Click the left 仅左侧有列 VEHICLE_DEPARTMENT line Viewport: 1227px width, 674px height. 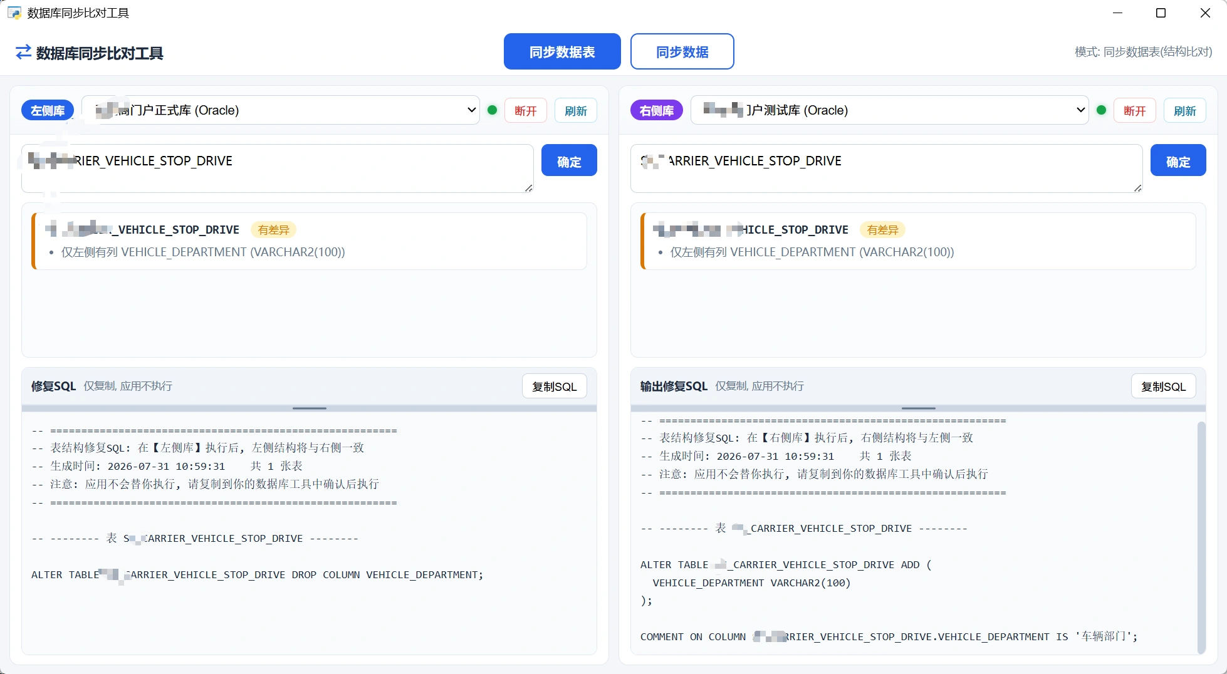coord(203,252)
